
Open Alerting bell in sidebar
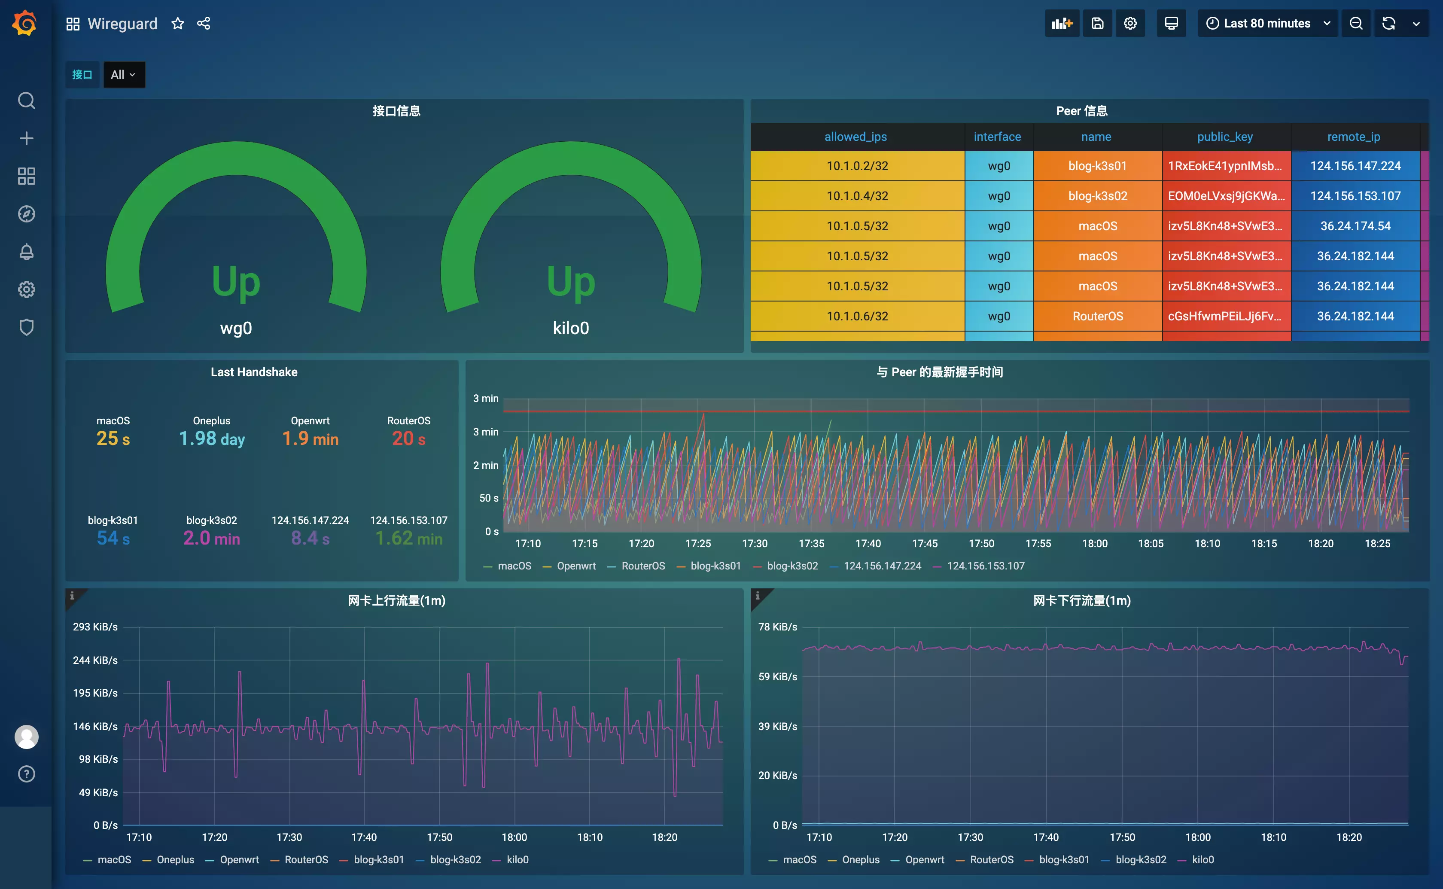point(27,252)
